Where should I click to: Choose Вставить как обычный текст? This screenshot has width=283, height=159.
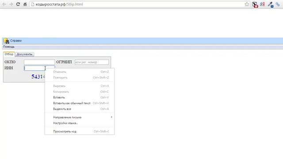pyautogui.click(x=80, y=103)
